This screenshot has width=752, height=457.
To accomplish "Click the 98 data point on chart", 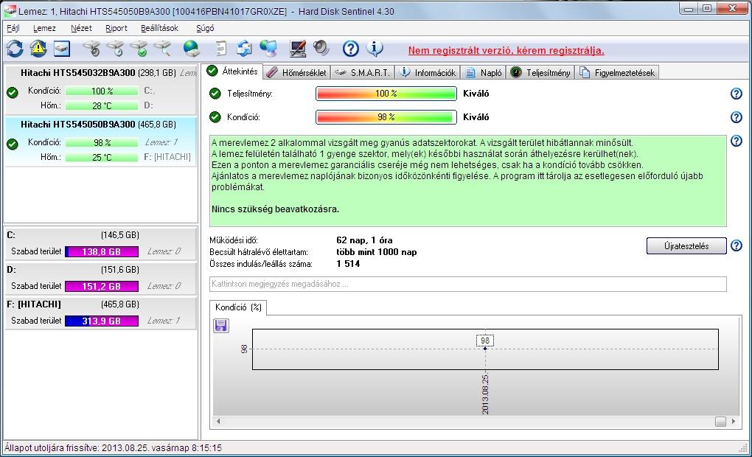I will click(x=485, y=348).
